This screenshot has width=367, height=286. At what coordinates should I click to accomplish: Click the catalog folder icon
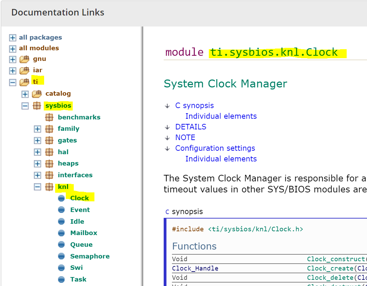[37, 94]
